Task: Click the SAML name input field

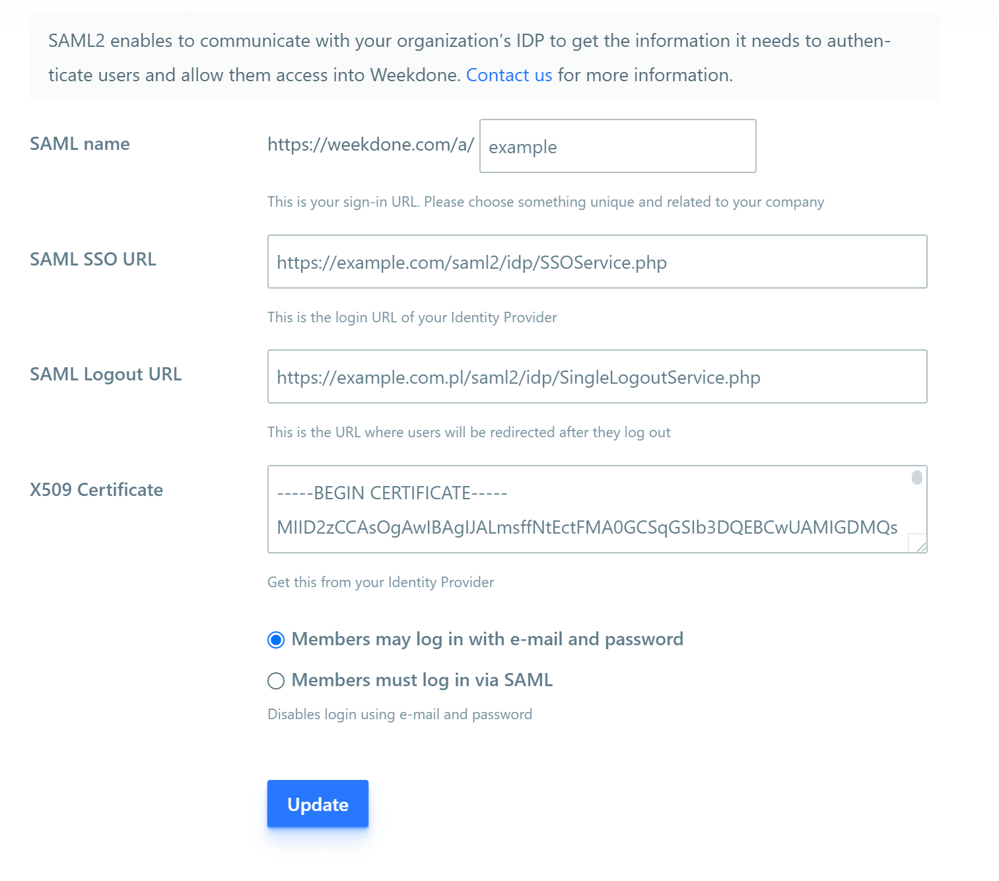Action: [x=617, y=147]
